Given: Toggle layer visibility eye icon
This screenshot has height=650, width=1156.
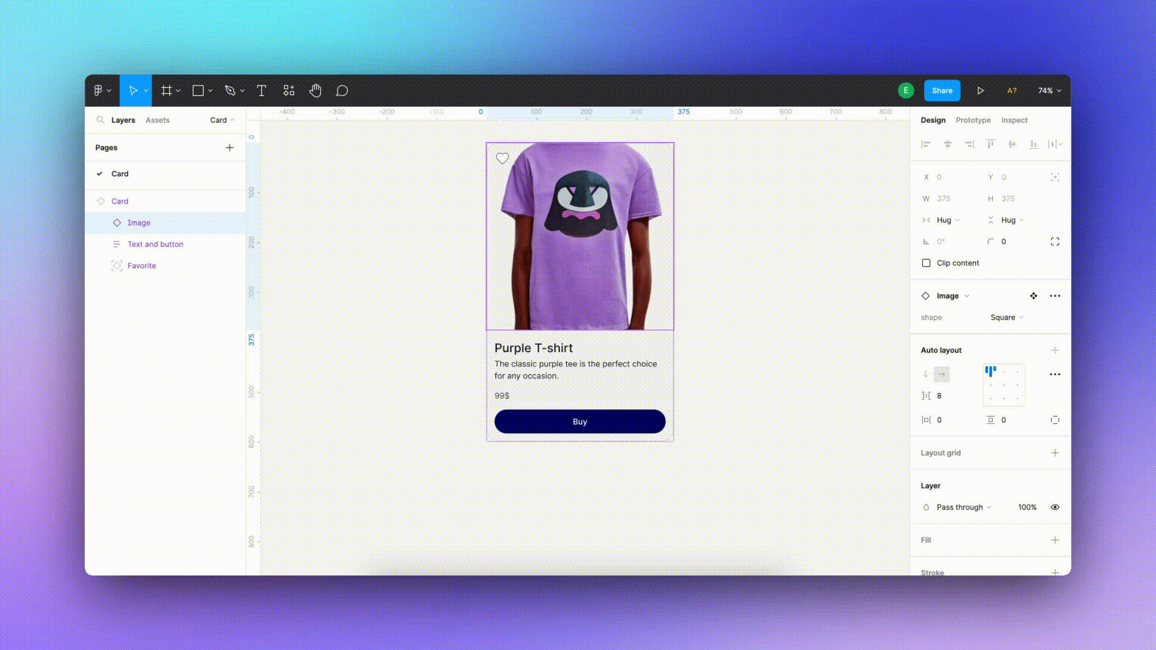Looking at the screenshot, I should click(1055, 507).
